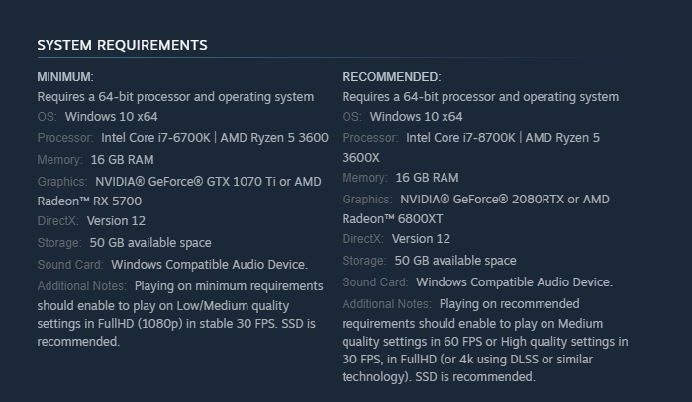Click the Radeon RX 5700 text

(89, 201)
